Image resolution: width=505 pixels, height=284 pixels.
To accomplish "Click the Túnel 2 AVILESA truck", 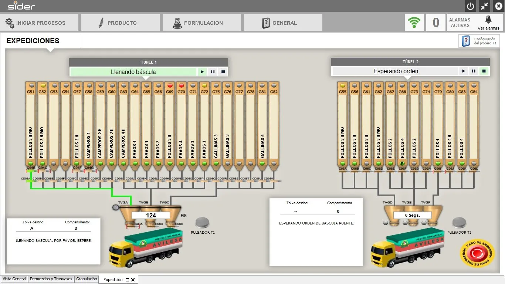I will pyautogui.click(x=408, y=248).
